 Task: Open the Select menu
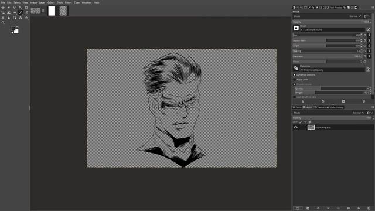pyautogui.click(x=17, y=2)
